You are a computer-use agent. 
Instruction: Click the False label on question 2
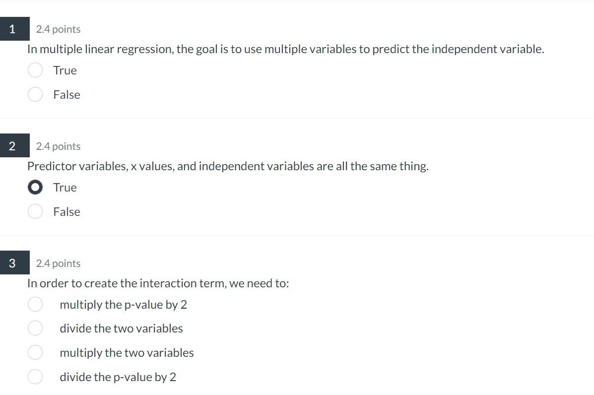[x=66, y=211]
